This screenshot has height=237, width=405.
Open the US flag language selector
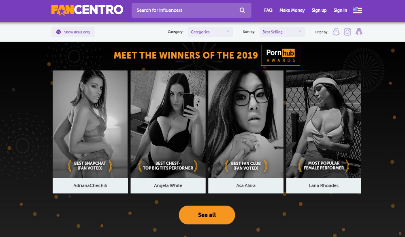pyautogui.click(x=358, y=10)
